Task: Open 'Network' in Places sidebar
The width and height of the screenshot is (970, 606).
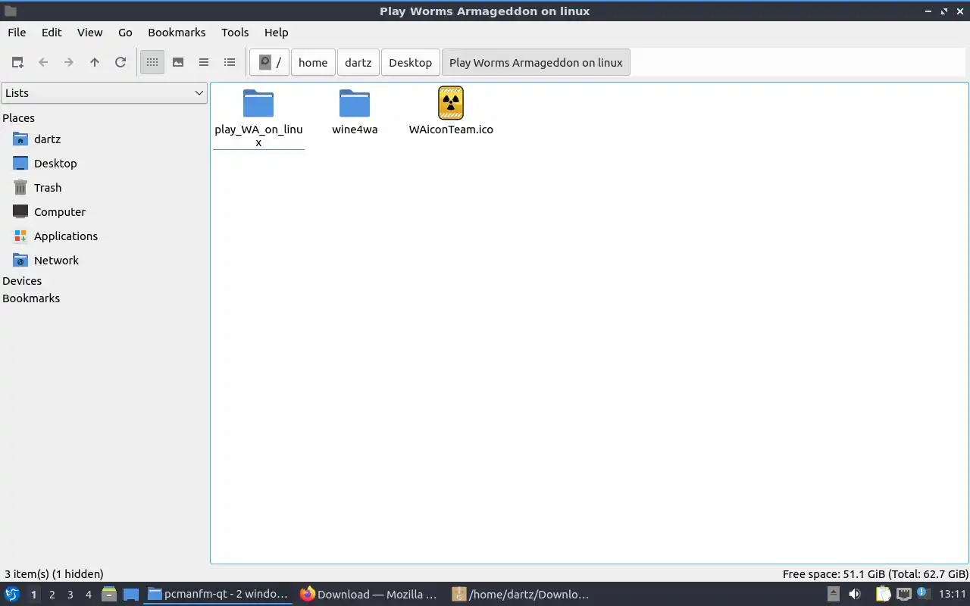Action: click(x=56, y=261)
